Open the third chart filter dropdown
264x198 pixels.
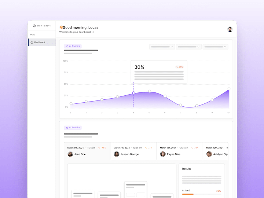click(x=216, y=47)
